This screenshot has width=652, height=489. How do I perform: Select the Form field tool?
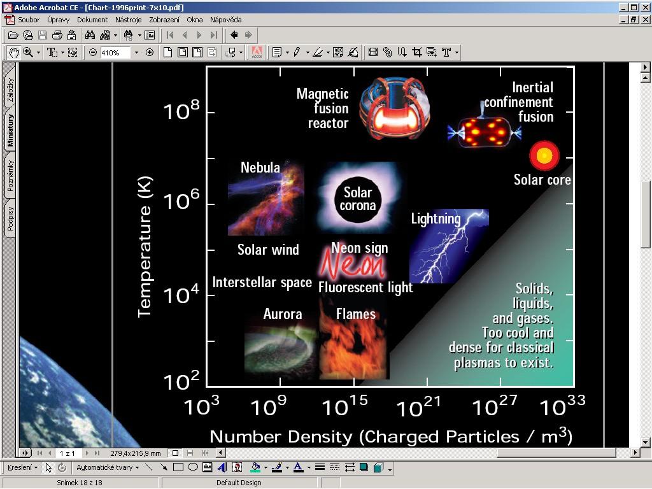point(431,52)
